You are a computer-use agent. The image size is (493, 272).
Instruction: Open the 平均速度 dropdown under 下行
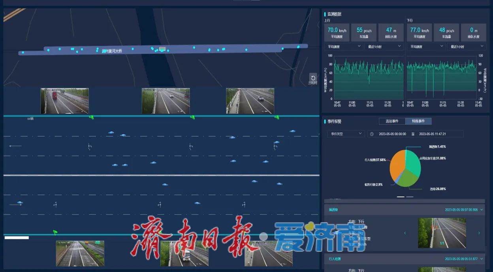426,47
